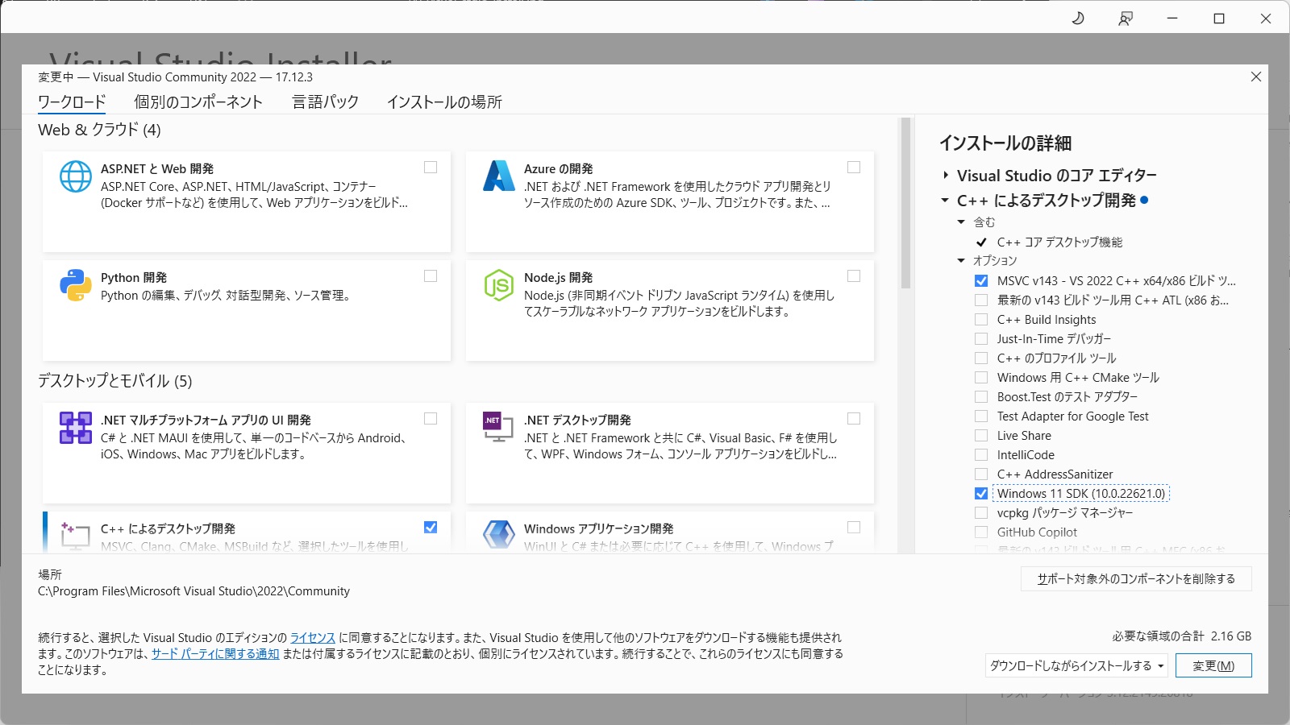The image size is (1290, 725).
Task: Enable Test Adapter for Google Test
Action: coord(981,416)
